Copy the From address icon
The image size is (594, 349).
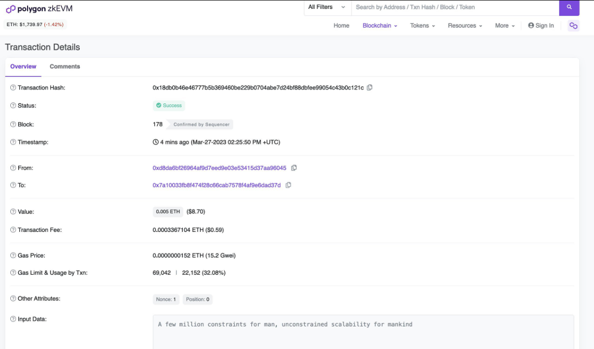tap(294, 168)
